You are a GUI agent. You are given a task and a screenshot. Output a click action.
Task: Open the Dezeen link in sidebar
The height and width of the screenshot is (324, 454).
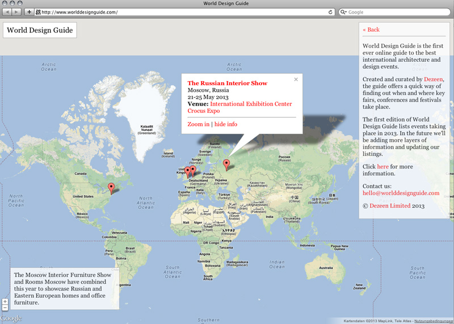(433, 79)
